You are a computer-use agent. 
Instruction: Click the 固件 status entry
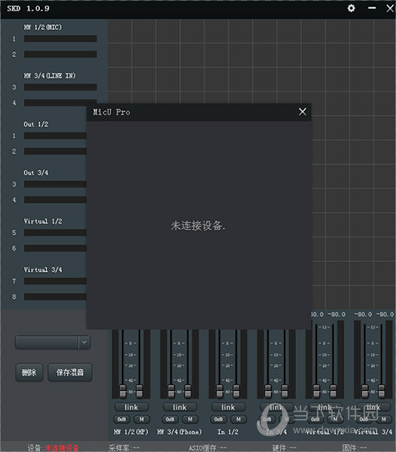(x=355, y=447)
